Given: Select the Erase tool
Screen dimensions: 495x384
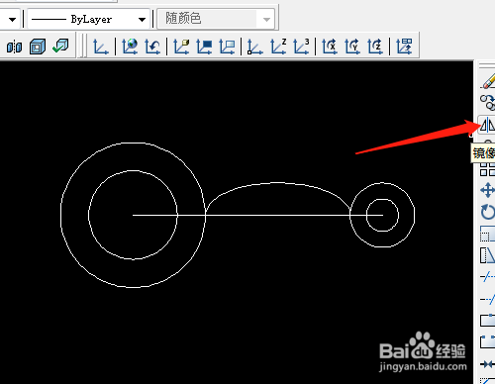Looking at the screenshot, I should pos(488,81).
